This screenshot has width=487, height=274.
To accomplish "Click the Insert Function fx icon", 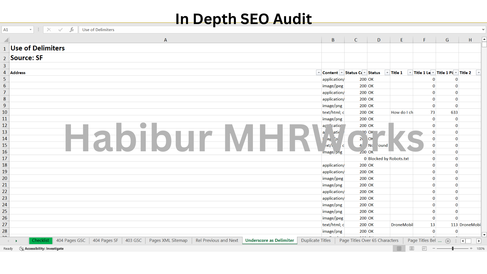I will [72, 30].
